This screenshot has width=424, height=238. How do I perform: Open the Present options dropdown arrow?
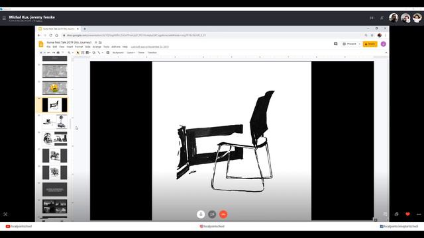[359, 44]
